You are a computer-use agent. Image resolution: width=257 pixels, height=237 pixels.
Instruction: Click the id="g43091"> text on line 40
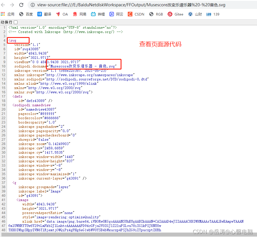coord(30,196)
